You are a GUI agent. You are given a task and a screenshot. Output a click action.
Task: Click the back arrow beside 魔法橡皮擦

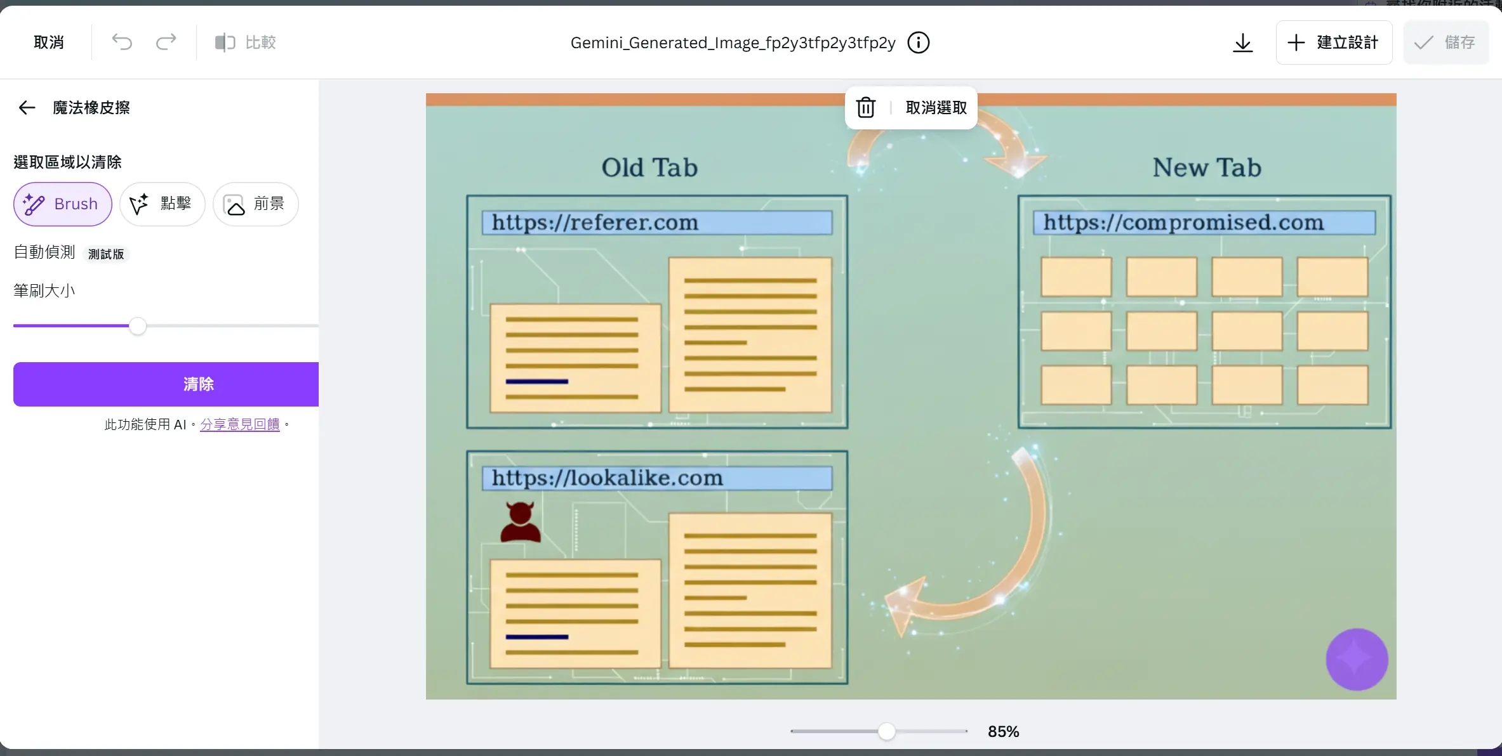pyautogui.click(x=27, y=107)
